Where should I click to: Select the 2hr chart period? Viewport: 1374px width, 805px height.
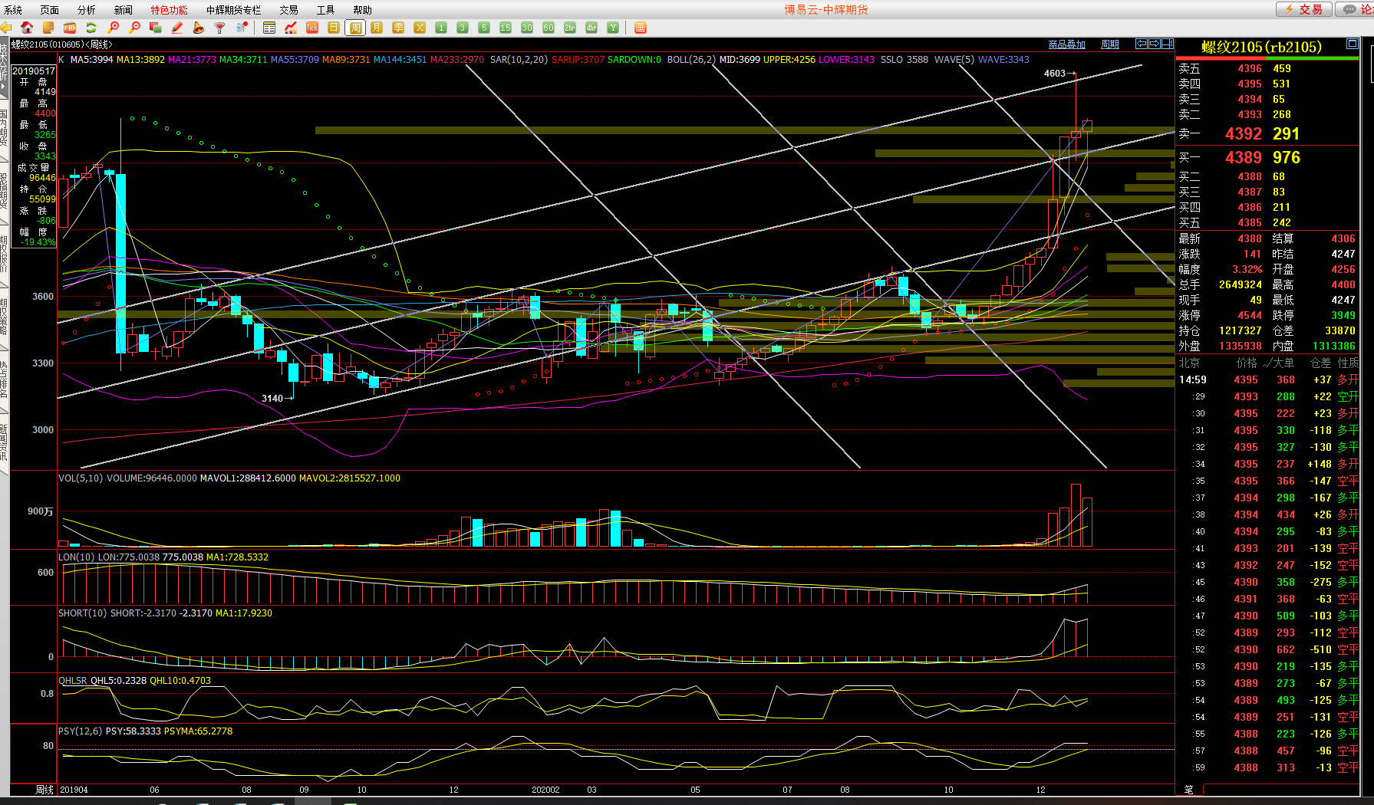(x=570, y=28)
